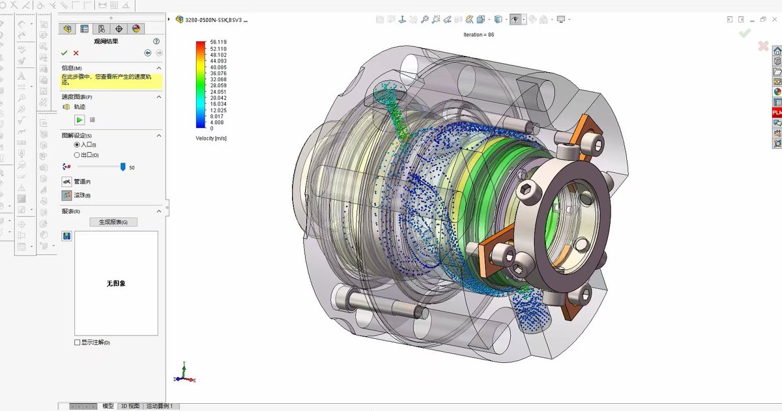Click the View Orientation cube icon

(480, 20)
